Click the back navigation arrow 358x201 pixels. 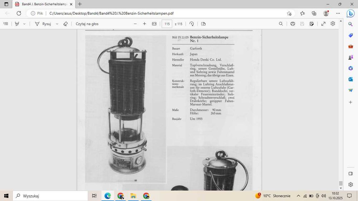(x=7, y=13)
